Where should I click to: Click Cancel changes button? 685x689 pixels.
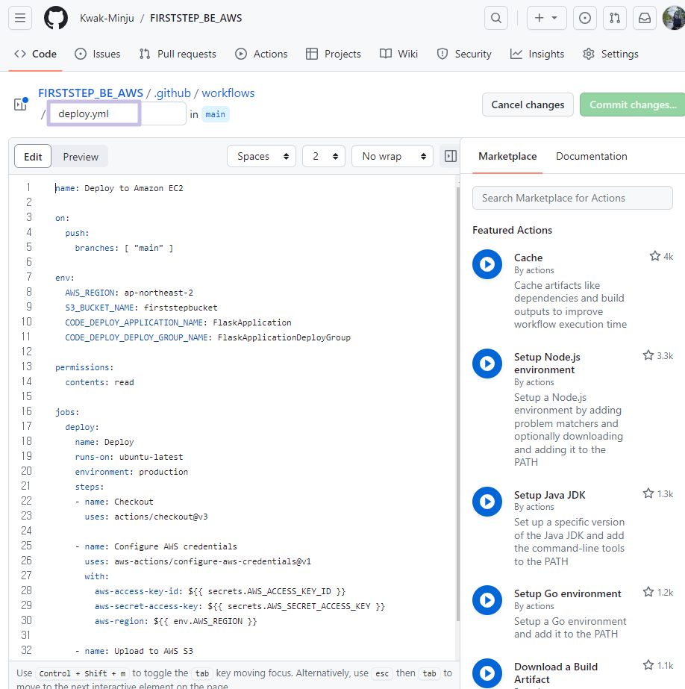tap(528, 105)
